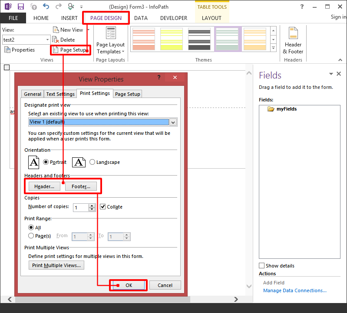Select Portrait orientation

[x=46, y=162]
